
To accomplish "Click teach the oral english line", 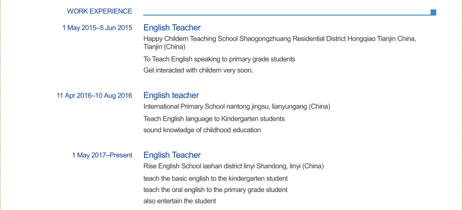I will point(216,190).
